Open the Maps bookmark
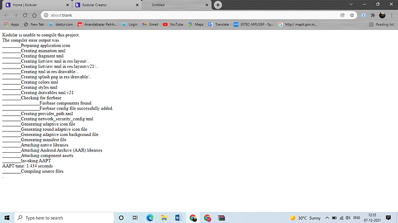This screenshot has width=398, height=223. point(196,24)
